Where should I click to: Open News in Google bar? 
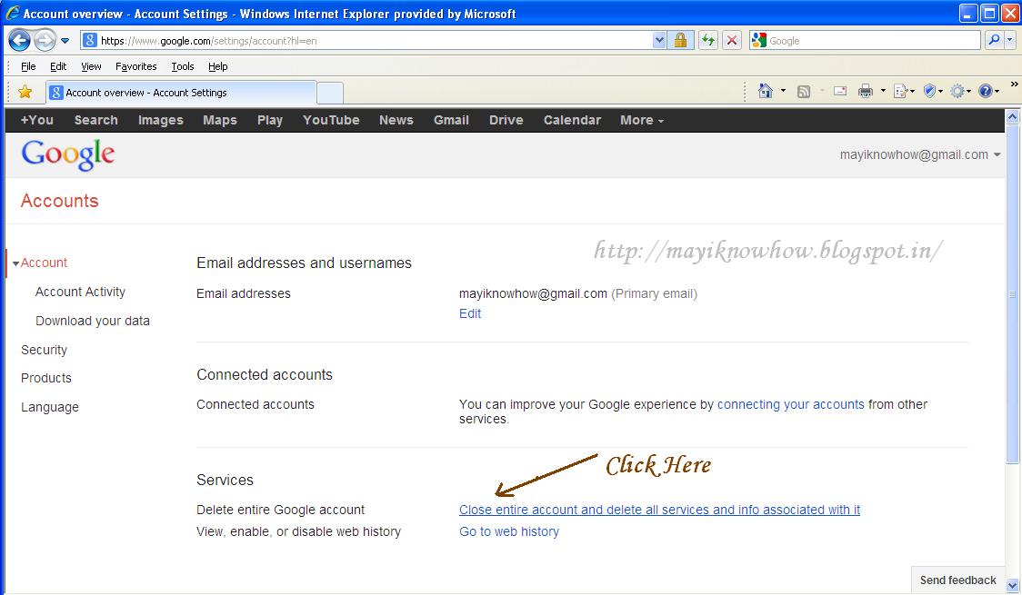coord(396,121)
